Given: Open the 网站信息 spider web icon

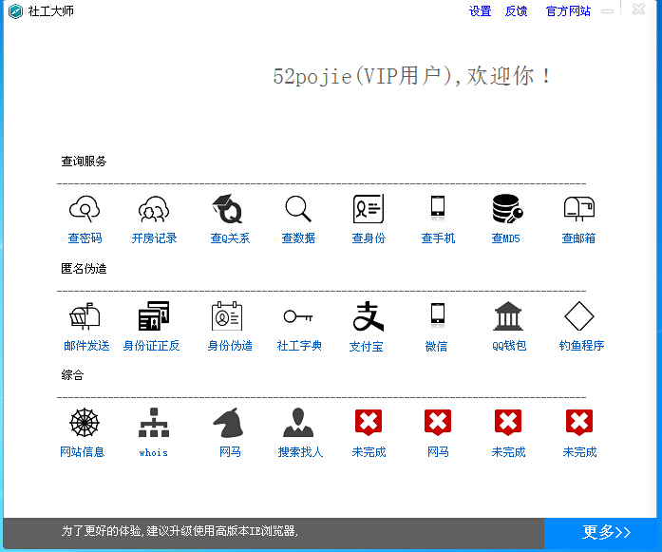Looking at the screenshot, I should point(85,423).
